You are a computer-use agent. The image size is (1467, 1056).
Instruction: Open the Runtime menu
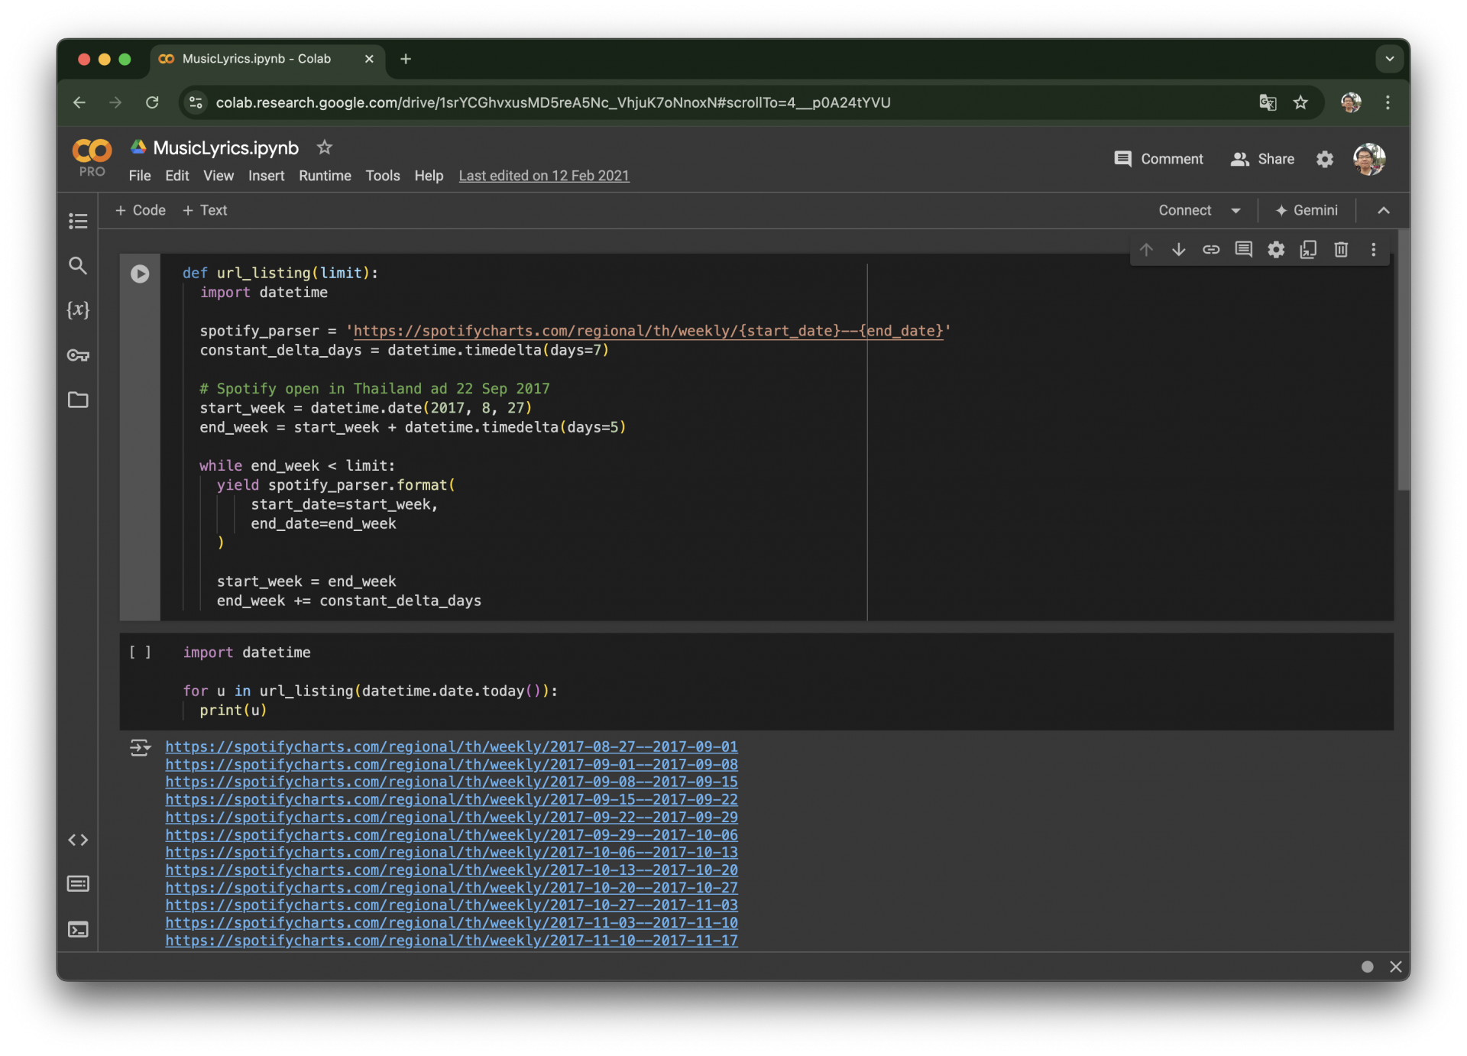(325, 176)
